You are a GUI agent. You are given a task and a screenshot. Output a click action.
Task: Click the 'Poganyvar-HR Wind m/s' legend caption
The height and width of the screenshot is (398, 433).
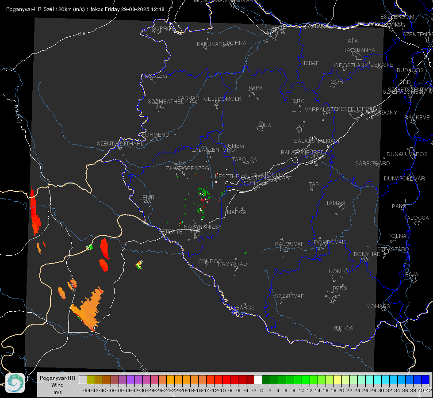pos(57,385)
